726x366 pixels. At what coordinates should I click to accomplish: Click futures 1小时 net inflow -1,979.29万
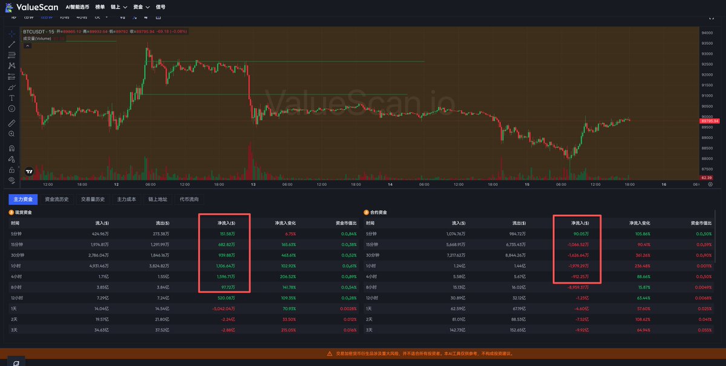point(578,266)
